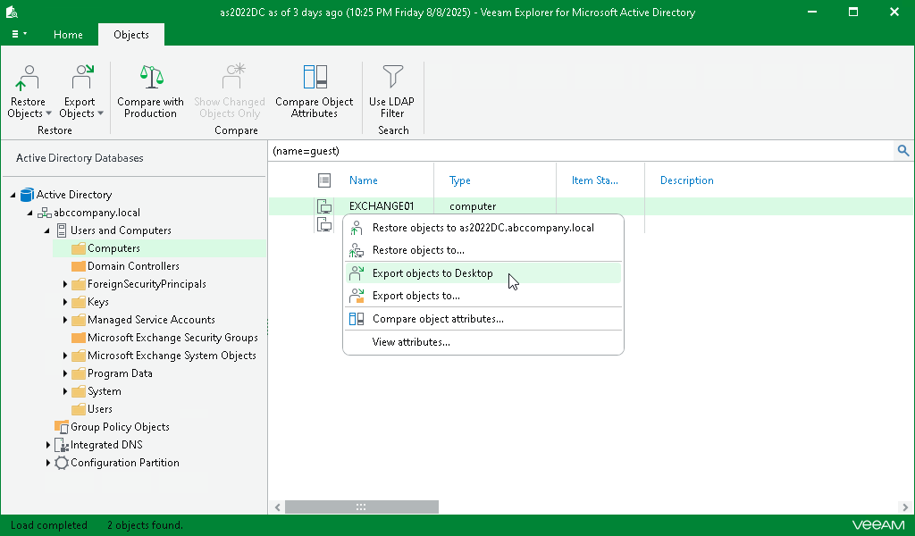Select the EXCHANGE01 row name
This screenshot has height=536, width=915.
point(382,206)
